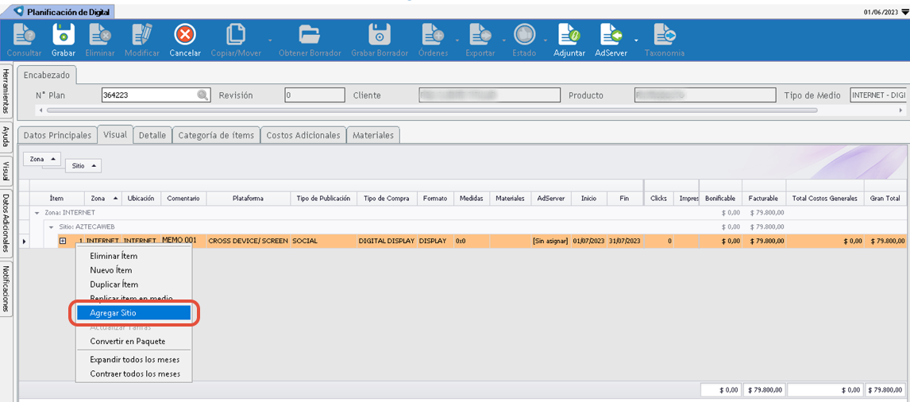The image size is (910, 402).
Task: Switch to Datos Principales tab
Action: [x=57, y=135]
